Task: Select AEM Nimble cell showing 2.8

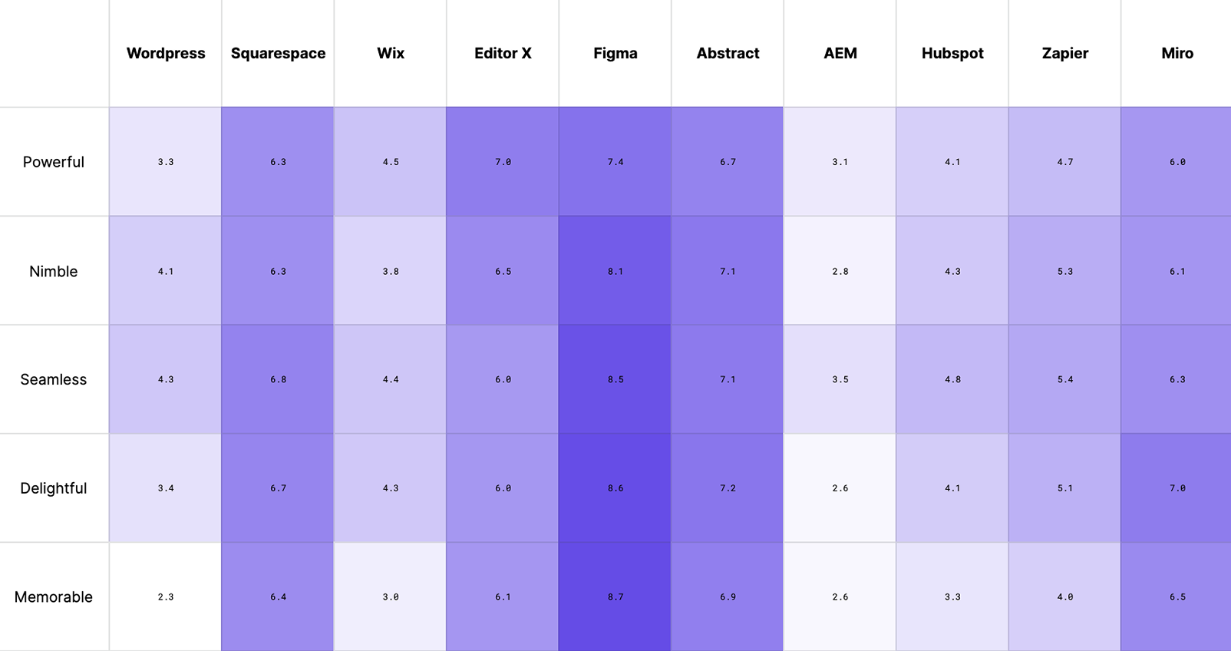Action: point(840,271)
